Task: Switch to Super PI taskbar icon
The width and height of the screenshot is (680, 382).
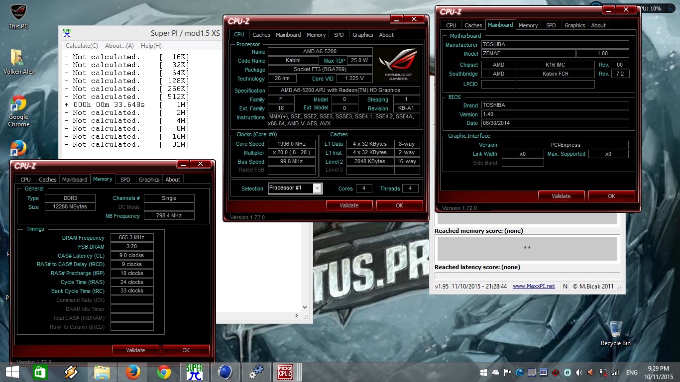Action: click(x=195, y=372)
